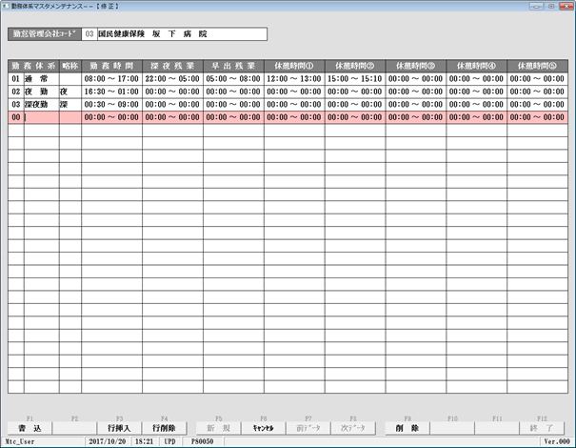This screenshot has width=576, height=448.
Task: Close the 勤務体系マスタメンテナンス window
Action: coord(566,7)
